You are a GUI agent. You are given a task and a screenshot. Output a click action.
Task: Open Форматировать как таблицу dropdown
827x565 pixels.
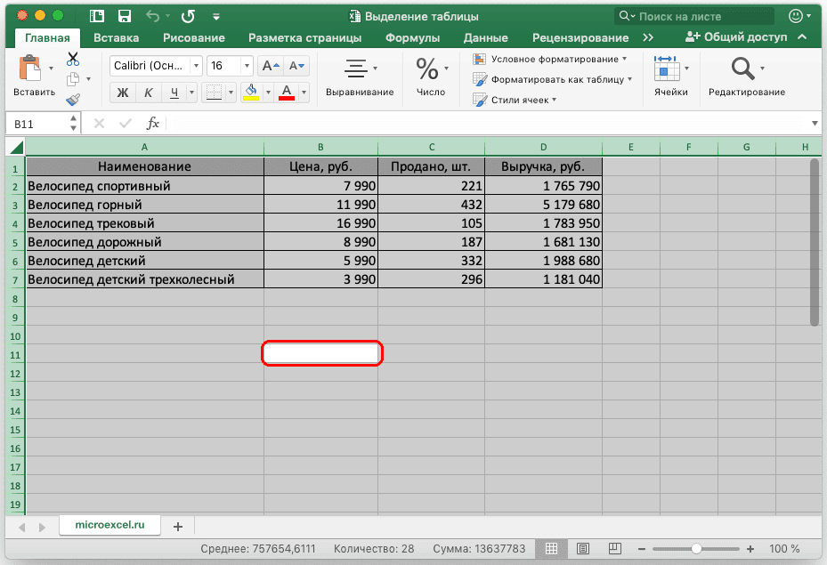coord(552,79)
